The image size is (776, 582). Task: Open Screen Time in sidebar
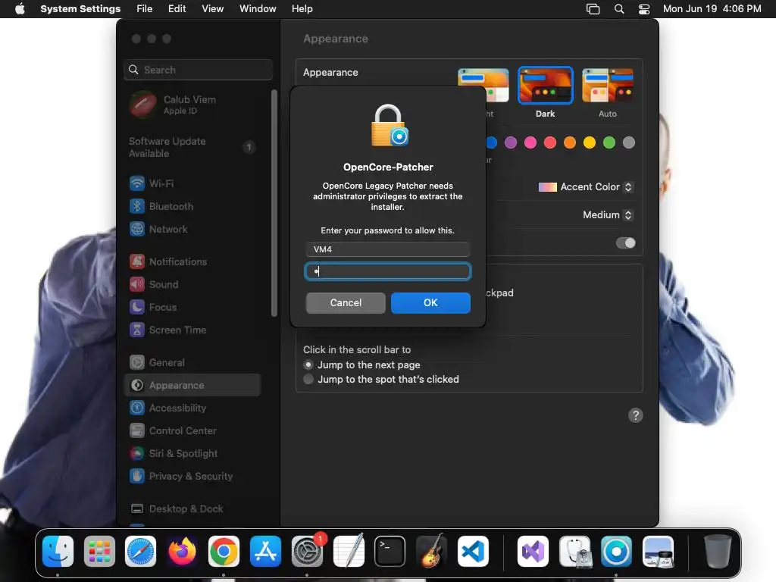click(x=192, y=330)
